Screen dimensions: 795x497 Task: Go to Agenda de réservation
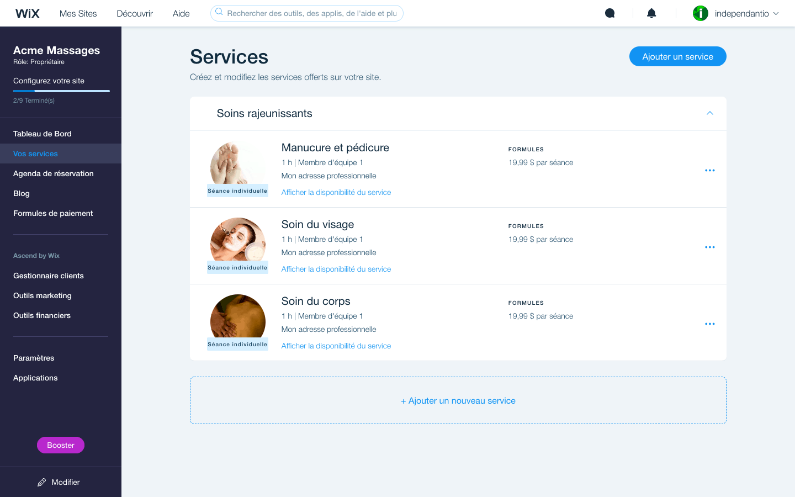click(x=54, y=173)
